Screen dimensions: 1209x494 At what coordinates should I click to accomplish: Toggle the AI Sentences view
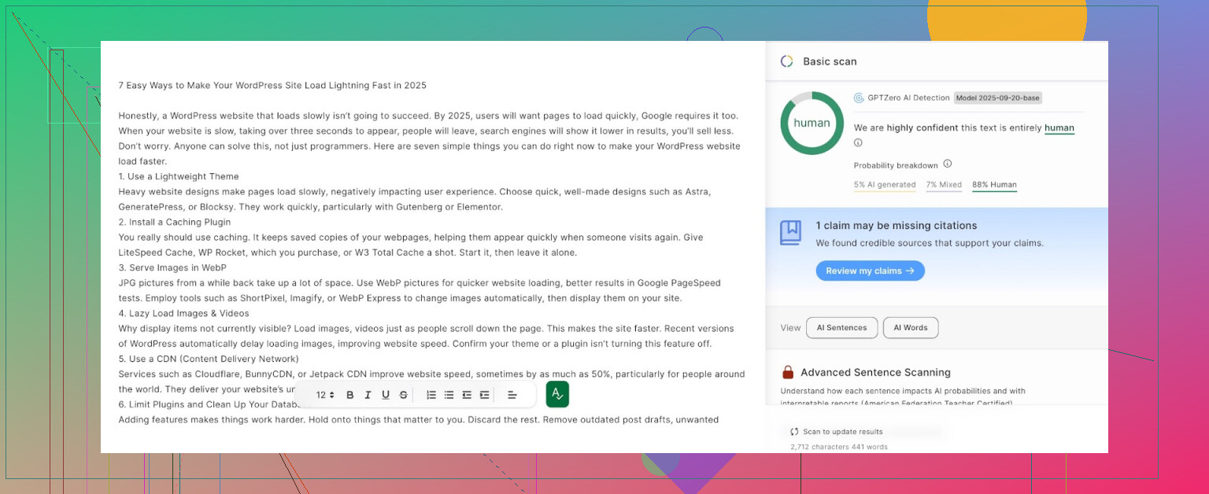(x=841, y=328)
